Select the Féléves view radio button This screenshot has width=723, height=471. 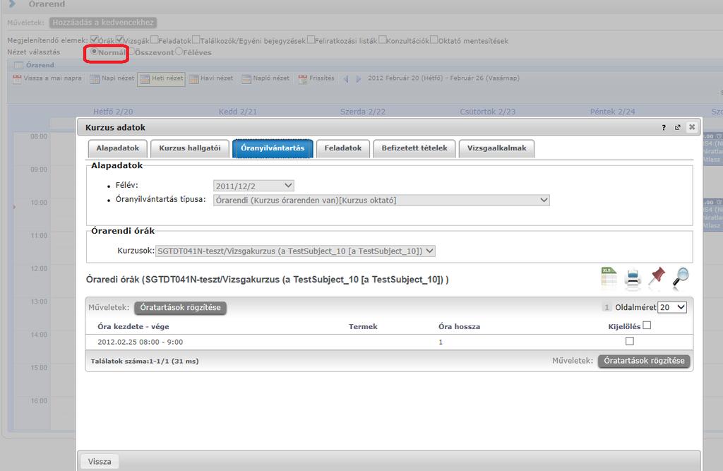point(179,52)
